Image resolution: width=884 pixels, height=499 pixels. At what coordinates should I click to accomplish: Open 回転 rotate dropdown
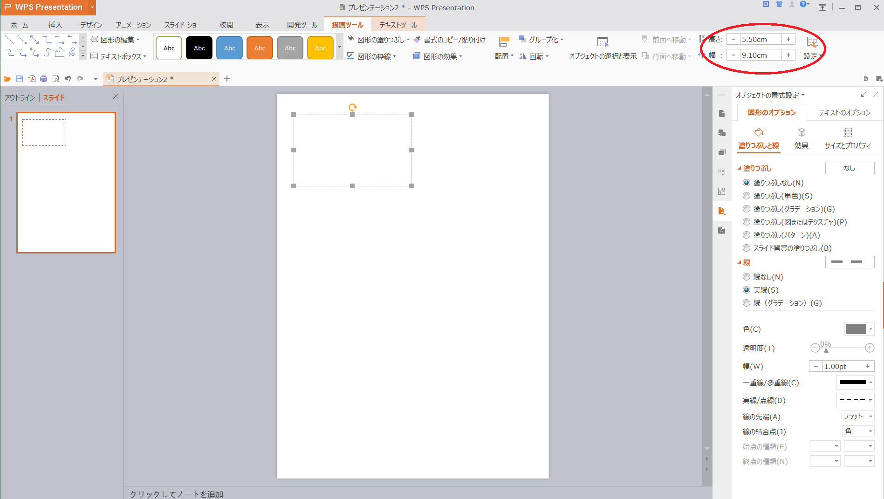[x=534, y=56]
